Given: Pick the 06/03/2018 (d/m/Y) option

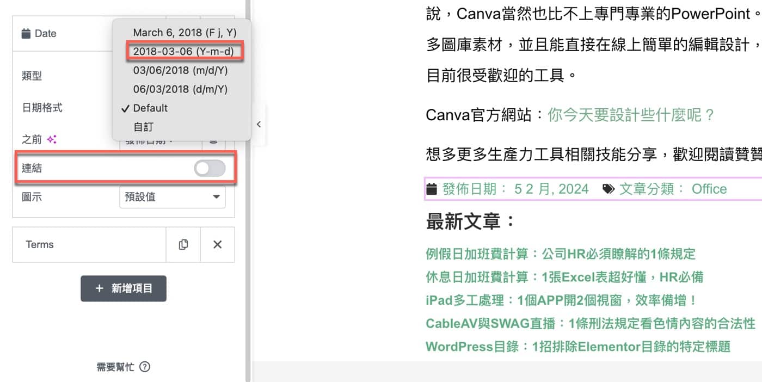Looking at the screenshot, I should coord(180,89).
